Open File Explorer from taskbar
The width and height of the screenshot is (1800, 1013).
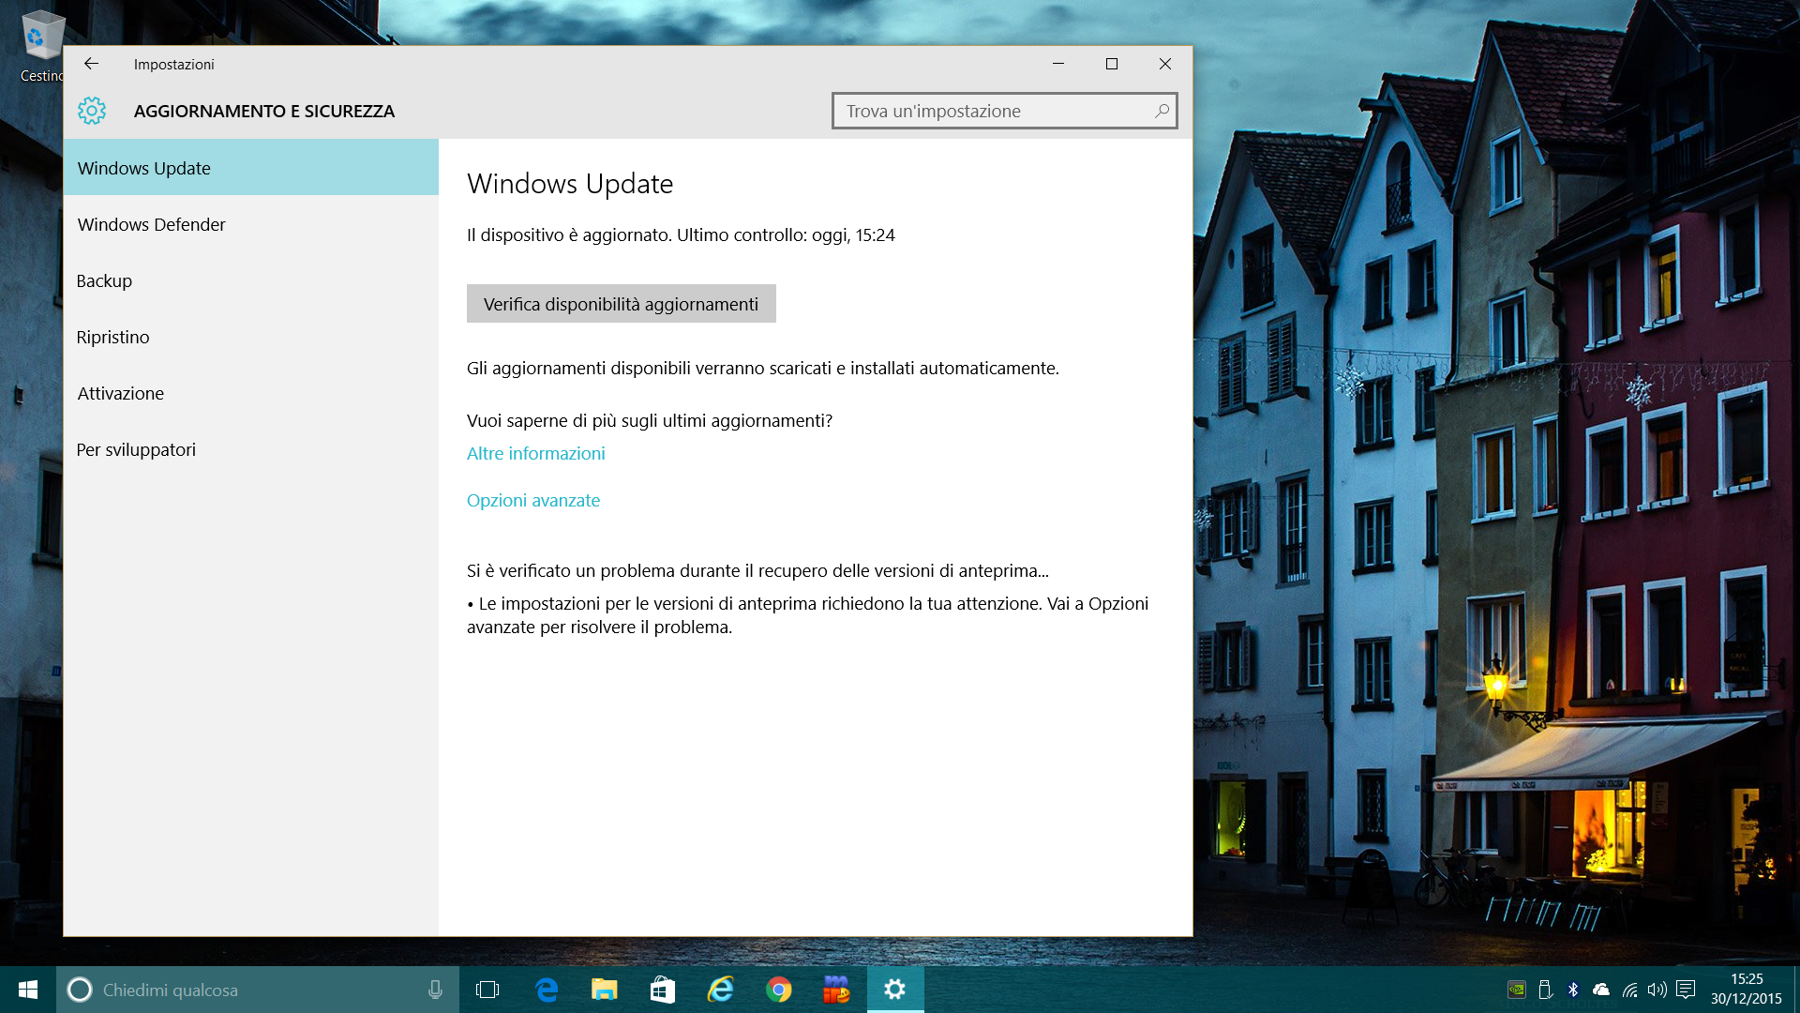605,990
